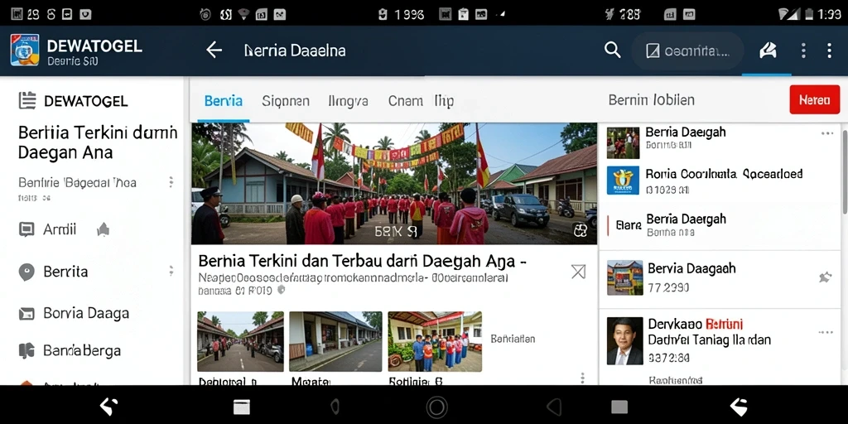Image resolution: width=848 pixels, height=424 pixels.
Task: Tap gallery icon on main photo corner
Action: pos(581,230)
